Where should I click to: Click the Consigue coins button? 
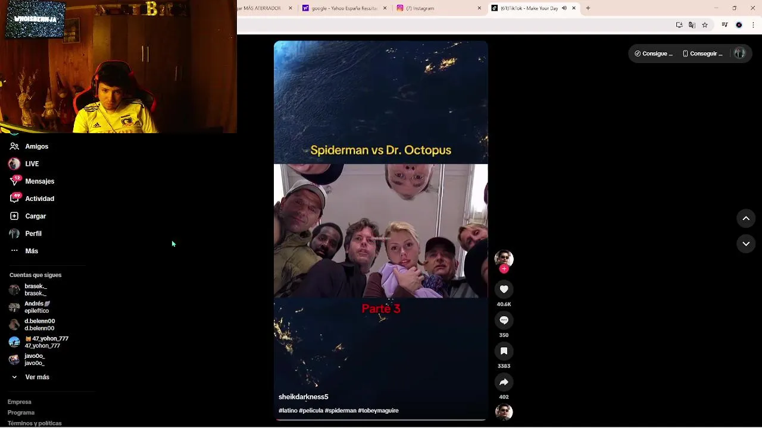(653, 53)
